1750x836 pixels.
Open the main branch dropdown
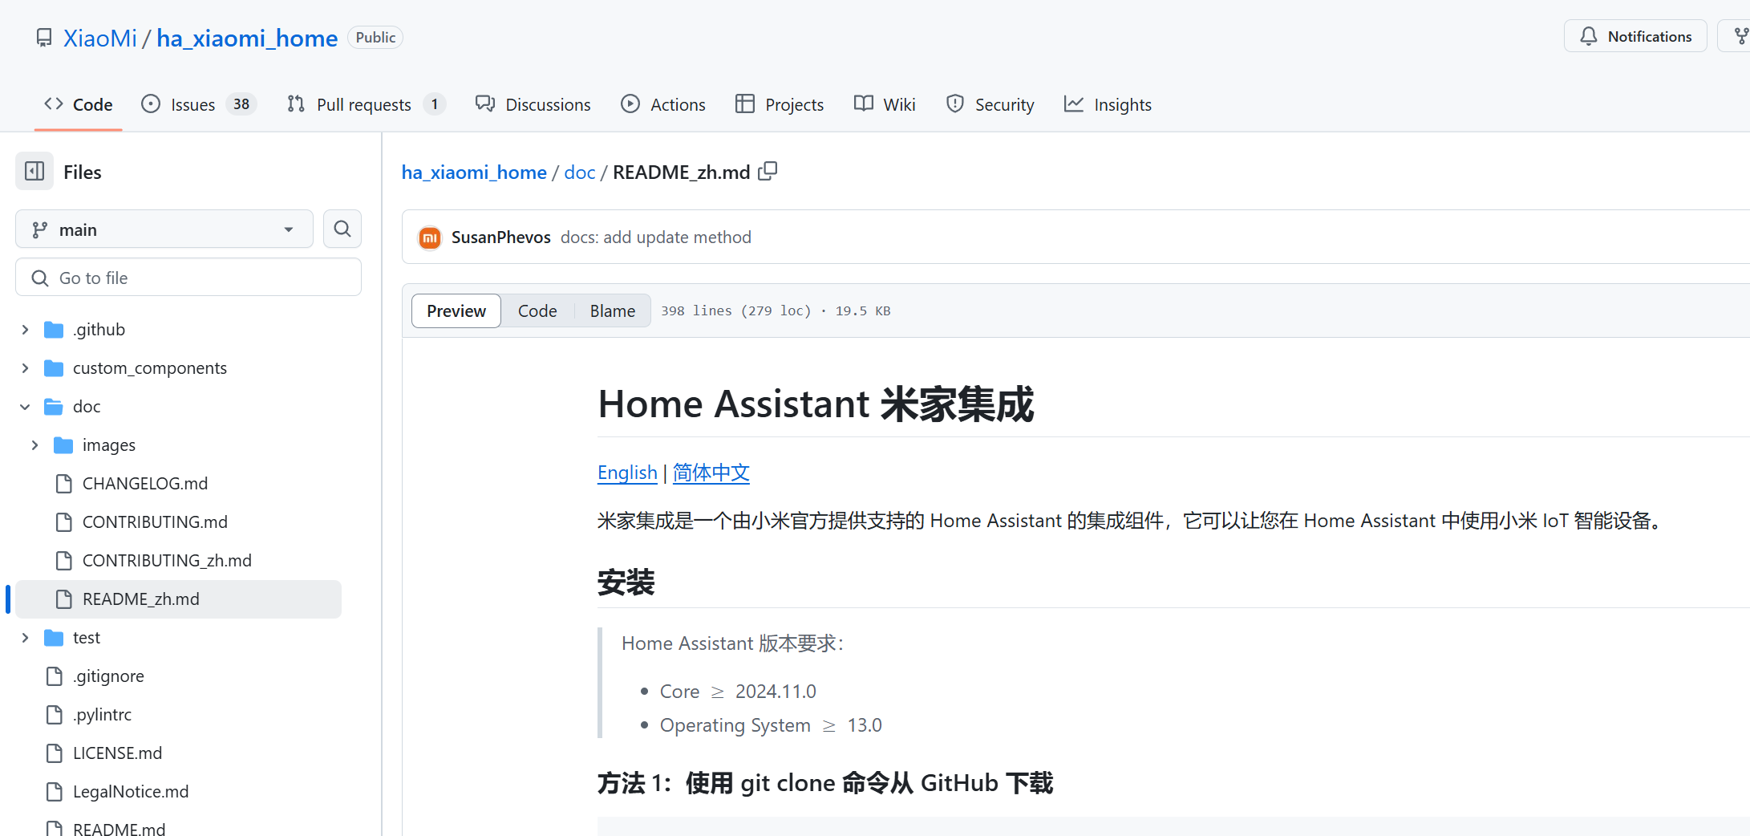coord(164,229)
